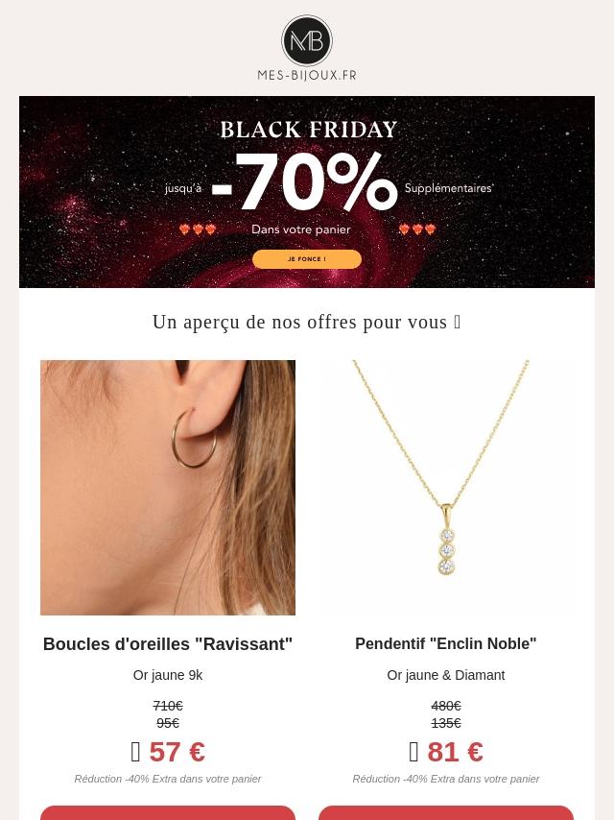
Task: Open the diamond pendant product photo
Action: (446, 488)
